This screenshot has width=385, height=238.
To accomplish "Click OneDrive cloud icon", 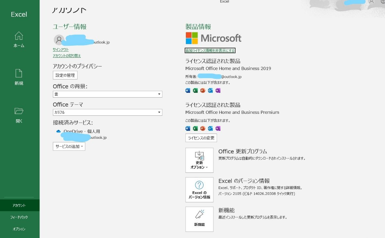I will (58, 131).
